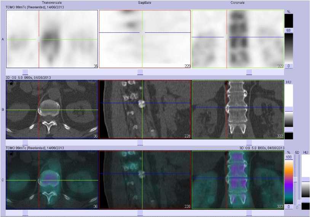Click slice slider thumb under fused coronal view
Image resolution: width=310 pixels, height=217 pixels.
tap(249, 213)
